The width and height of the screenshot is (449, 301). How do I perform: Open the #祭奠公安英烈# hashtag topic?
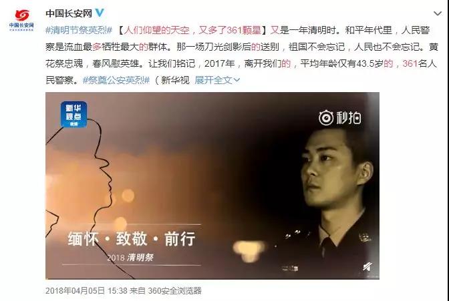[x=116, y=80]
